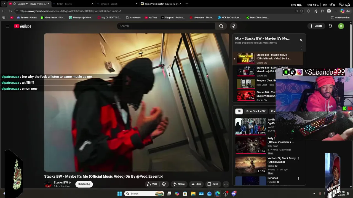Open the FrankDimes Stream bookmark
353x198 pixels.
click(x=257, y=18)
